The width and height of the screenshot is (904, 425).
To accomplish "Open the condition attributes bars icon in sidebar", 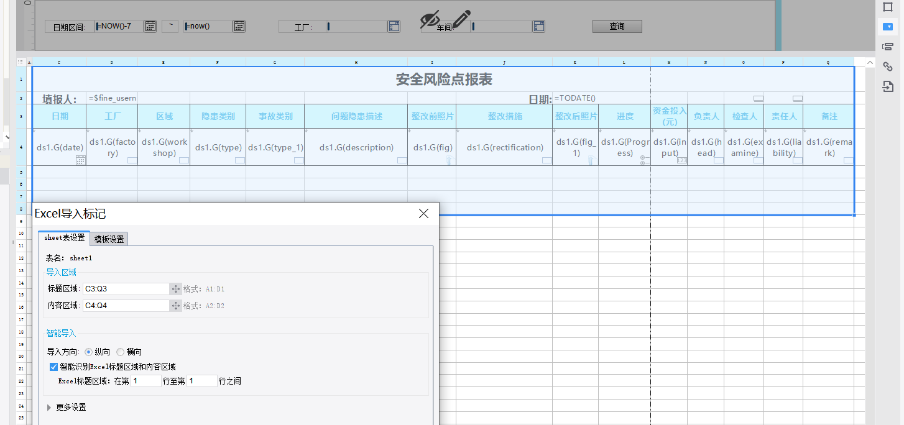I will click(x=888, y=47).
